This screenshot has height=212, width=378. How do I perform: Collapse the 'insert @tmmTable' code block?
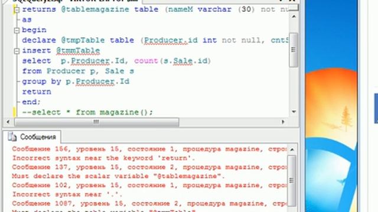(x=17, y=51)
